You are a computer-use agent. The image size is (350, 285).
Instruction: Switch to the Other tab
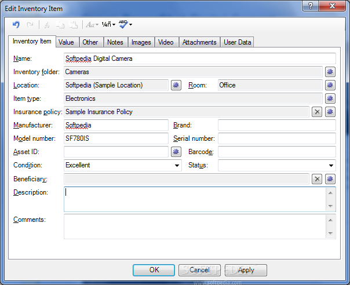(x=91, y=42)
